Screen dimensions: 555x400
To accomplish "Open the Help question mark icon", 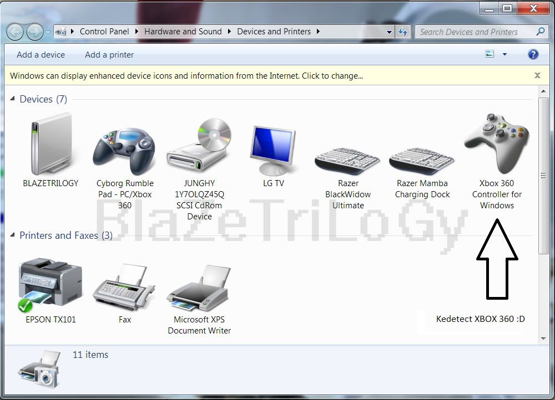I will coord(533,54).
